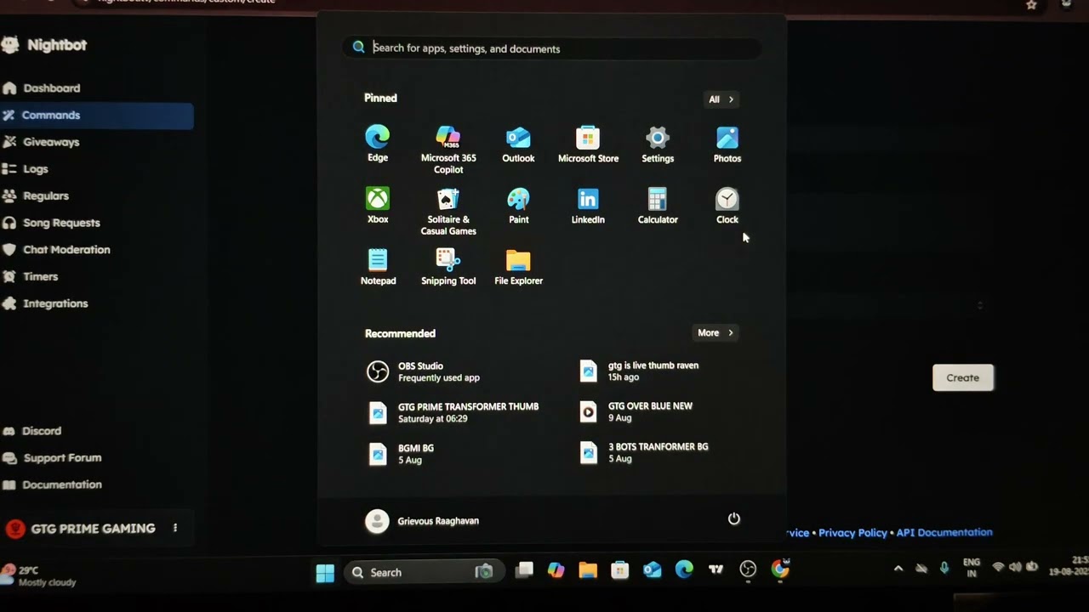The width and height of the screenshot is (1089, 612).
Task: Launch the Calculator app
Action: [658, 205]
